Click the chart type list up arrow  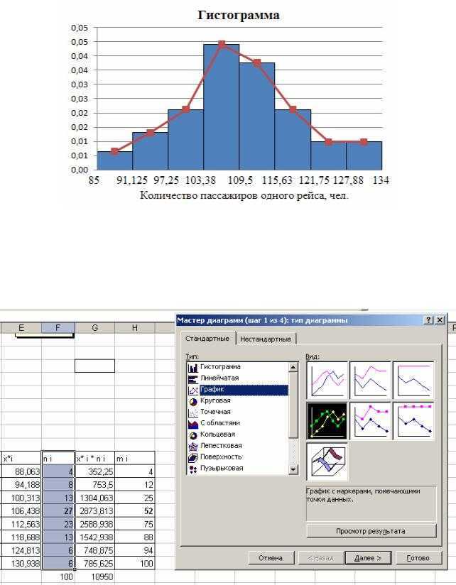point(293,367)
